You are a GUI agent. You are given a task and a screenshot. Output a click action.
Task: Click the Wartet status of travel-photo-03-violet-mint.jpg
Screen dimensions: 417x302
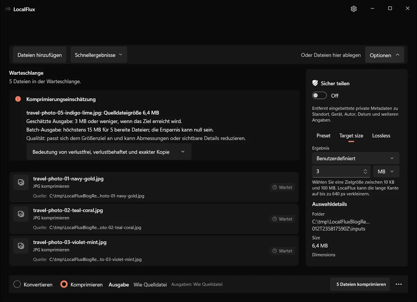click(283, 251)
